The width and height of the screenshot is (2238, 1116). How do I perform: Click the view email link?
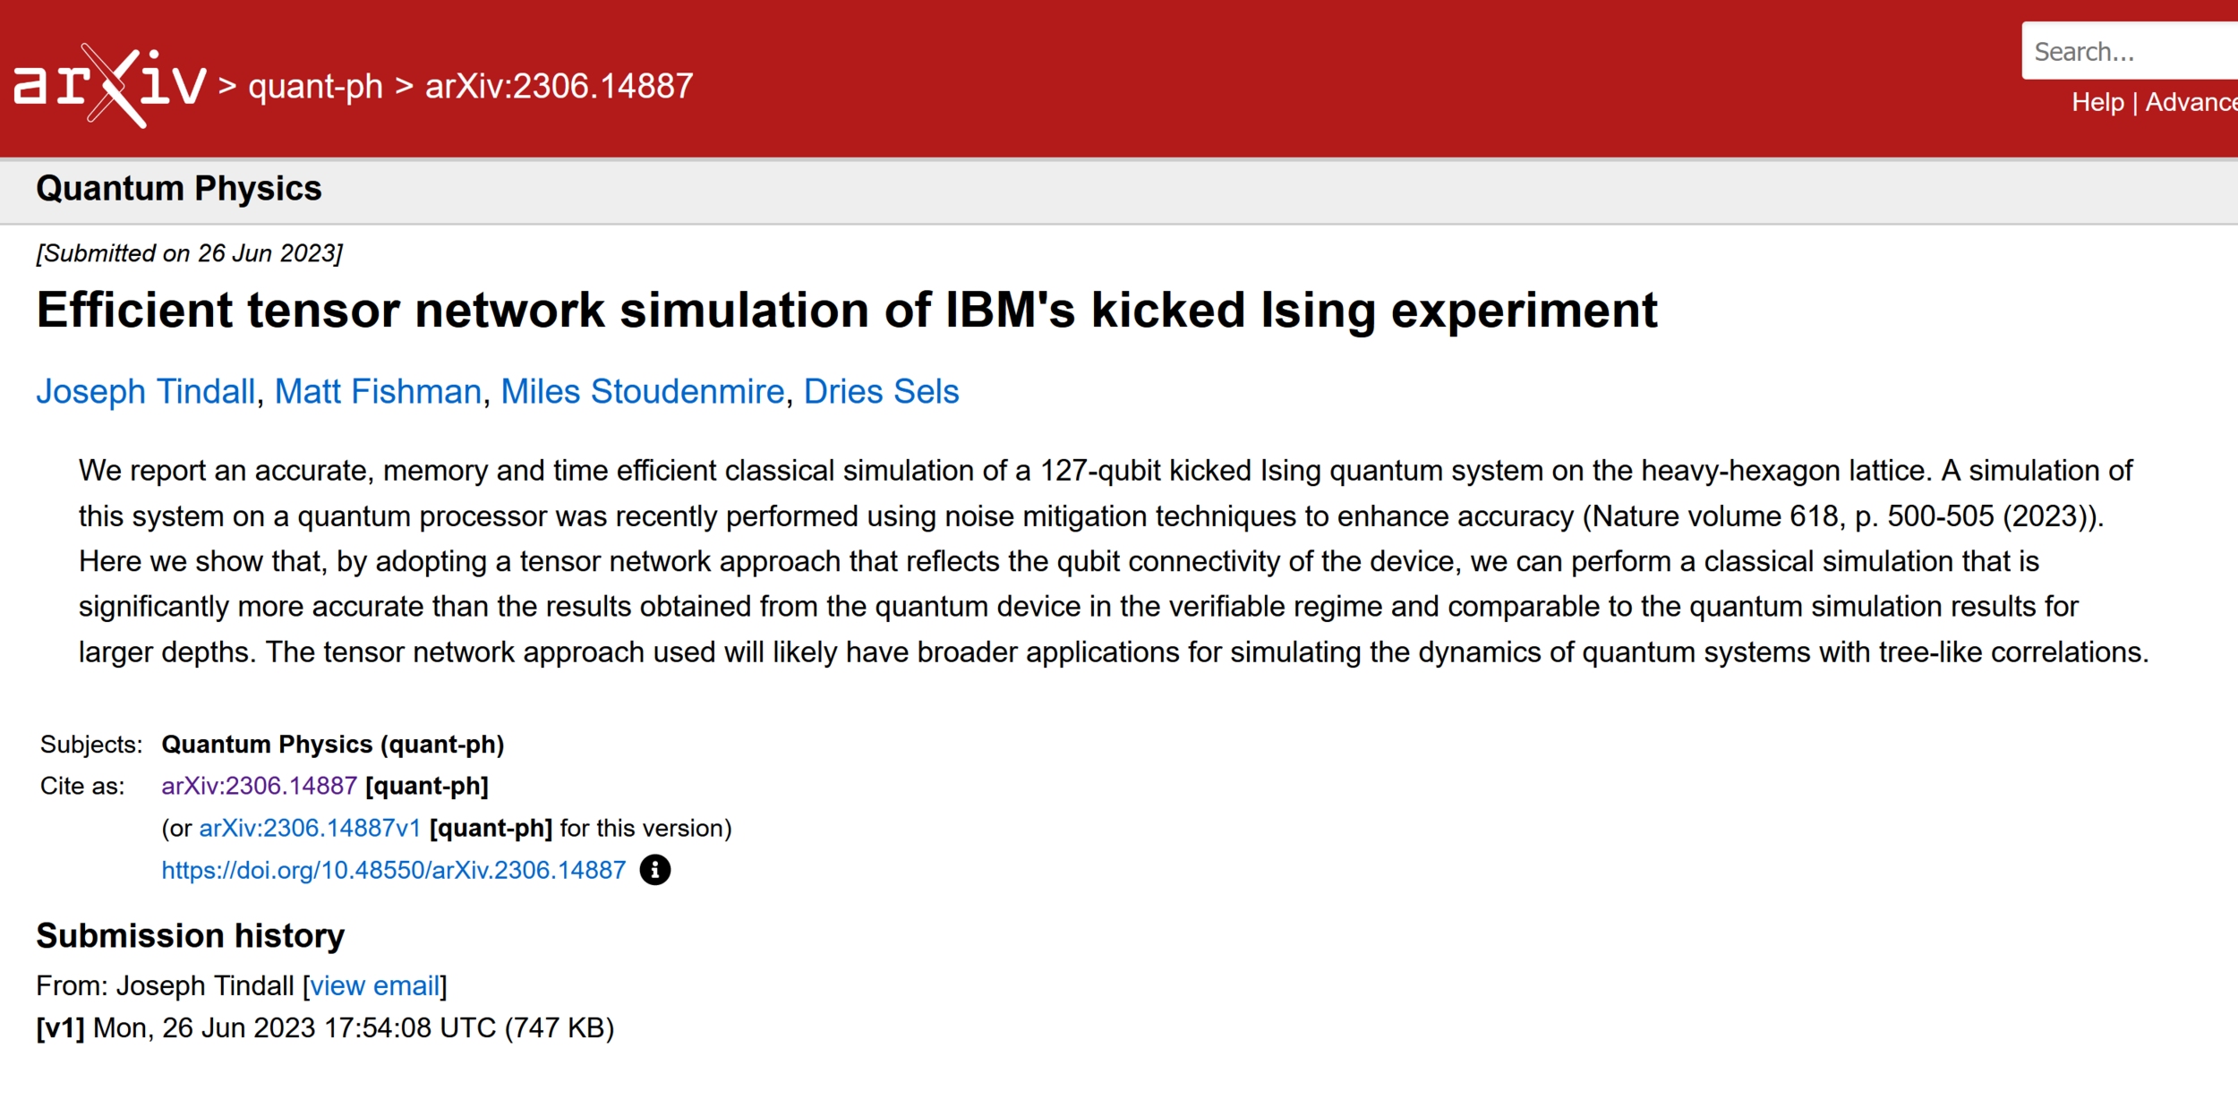click(x=375, y=985)
